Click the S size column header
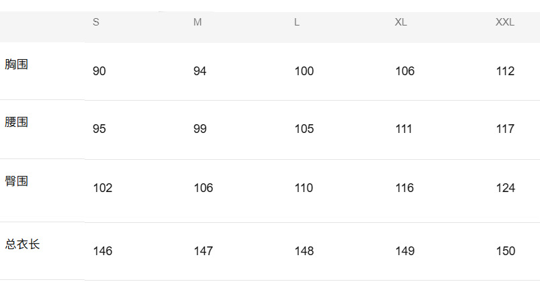 tap(96, 22)
